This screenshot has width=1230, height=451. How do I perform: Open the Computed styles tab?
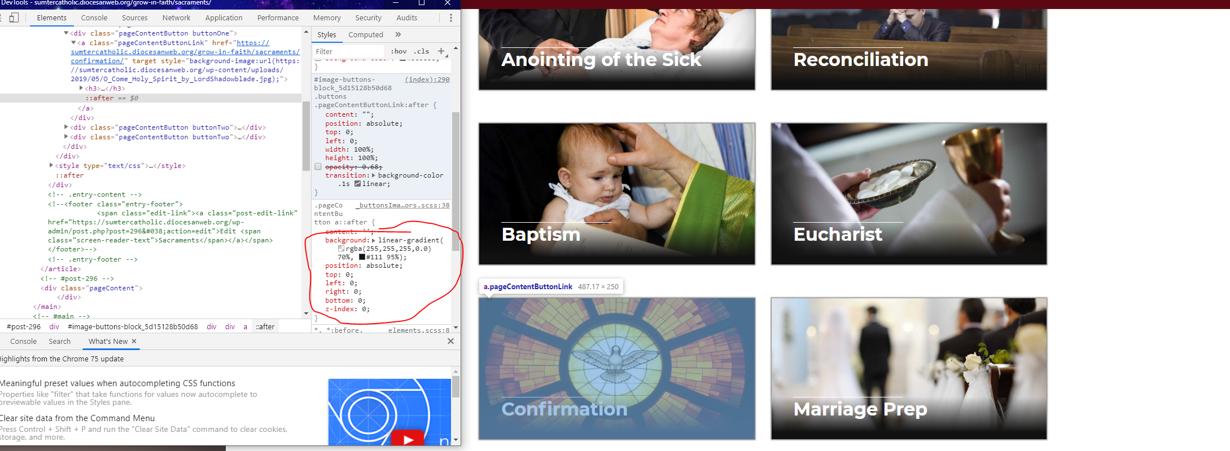(x=365, y=34)
